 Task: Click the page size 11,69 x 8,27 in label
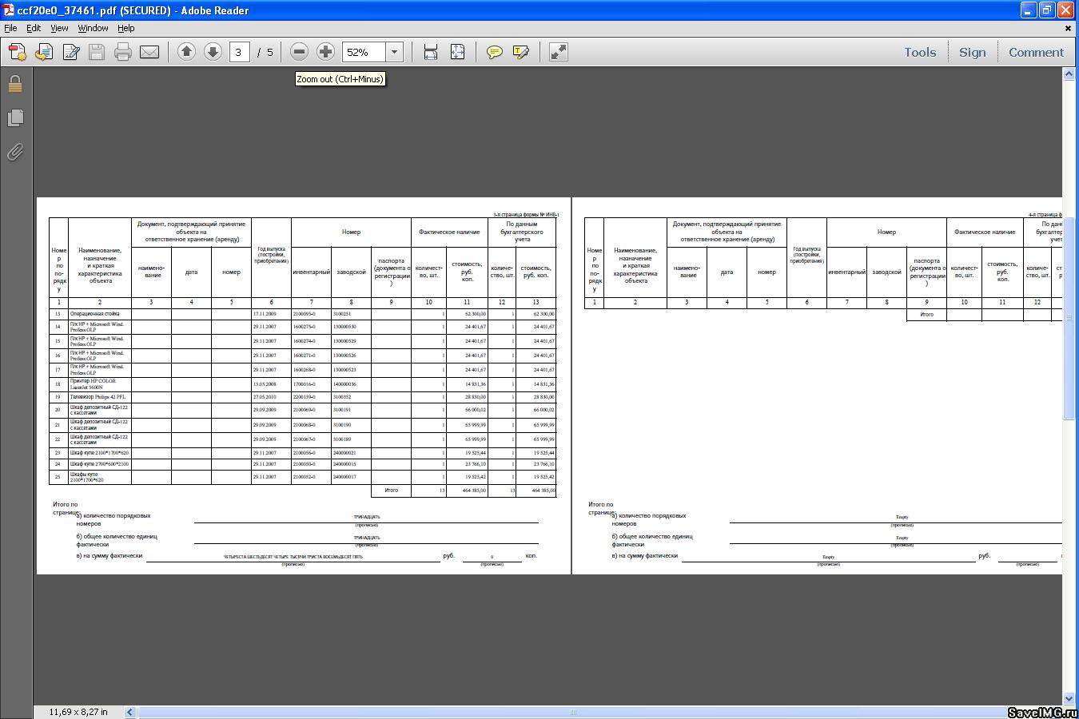pos(78,712)
